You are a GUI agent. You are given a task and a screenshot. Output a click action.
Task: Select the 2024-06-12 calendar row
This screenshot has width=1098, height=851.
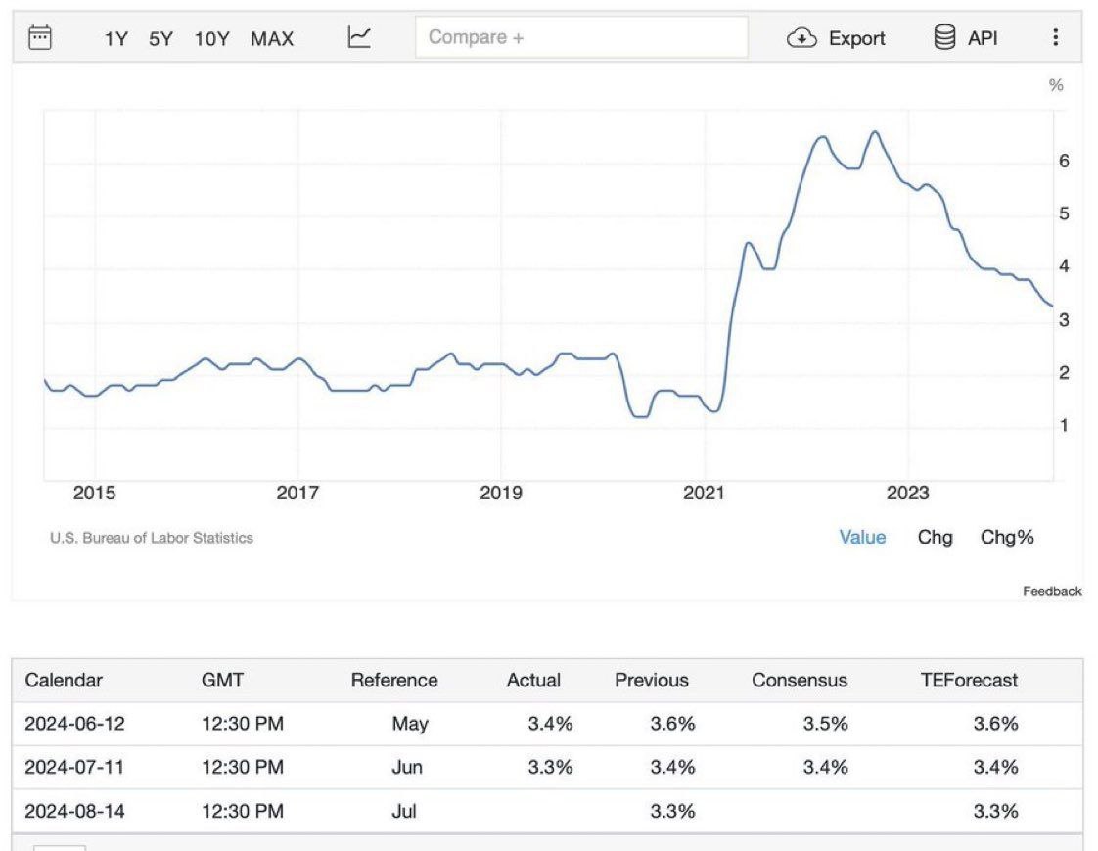pos(75,724)
